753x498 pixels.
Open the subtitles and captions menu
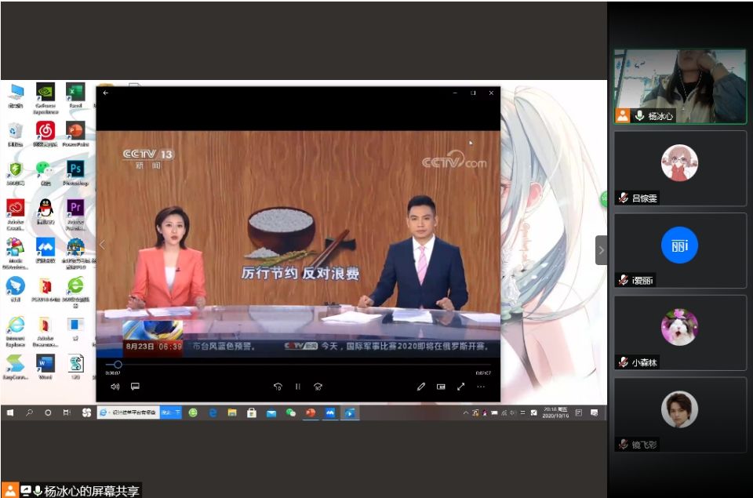[x=135, y=387]
